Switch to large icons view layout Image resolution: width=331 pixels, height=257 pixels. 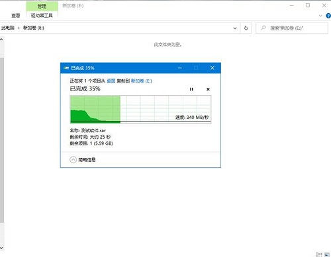tap(327, 254)
